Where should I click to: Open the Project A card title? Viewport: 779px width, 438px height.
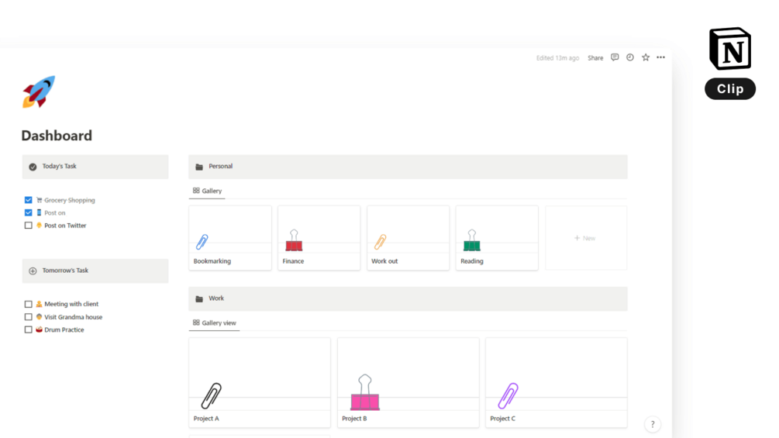click(206, 419)
